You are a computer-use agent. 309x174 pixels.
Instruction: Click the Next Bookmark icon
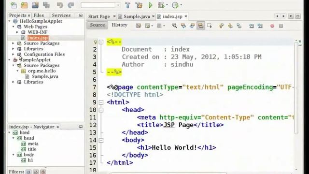[230, 26]
